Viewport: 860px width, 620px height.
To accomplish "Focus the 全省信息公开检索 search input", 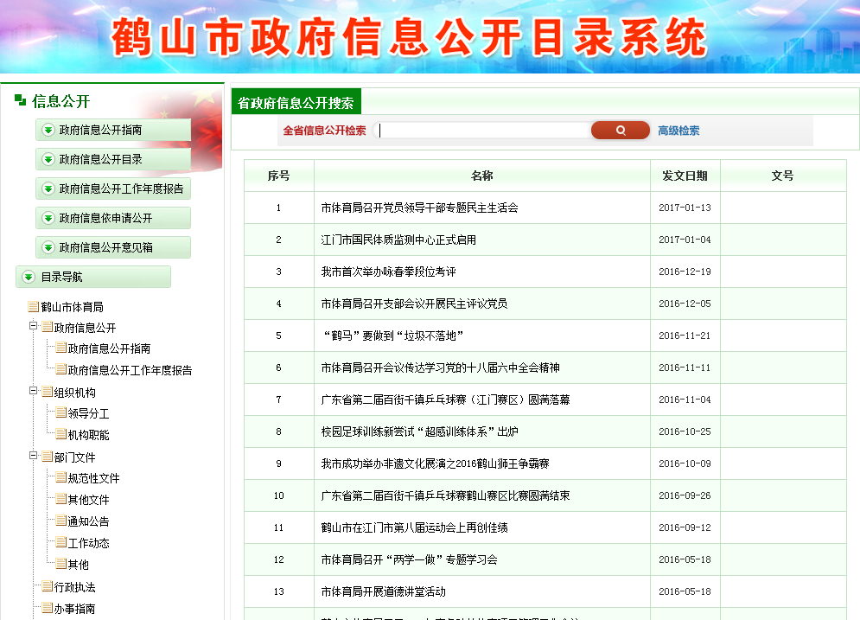I will click(x=482, y=131).
